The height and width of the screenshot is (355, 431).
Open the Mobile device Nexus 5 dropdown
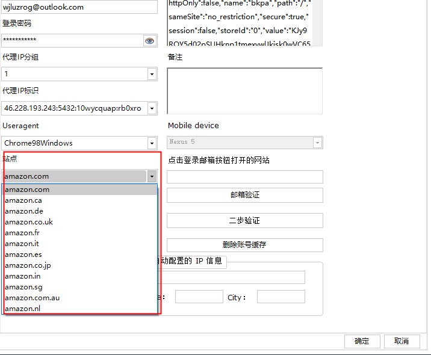317,143
